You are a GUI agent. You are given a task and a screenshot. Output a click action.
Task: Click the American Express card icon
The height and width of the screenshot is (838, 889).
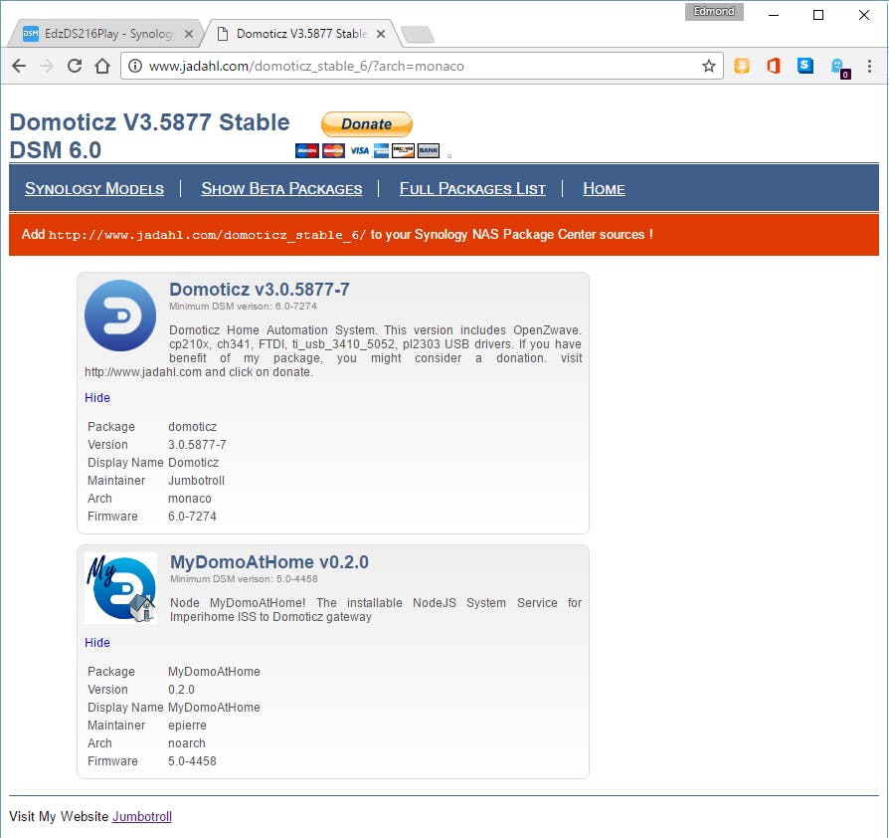382,150
